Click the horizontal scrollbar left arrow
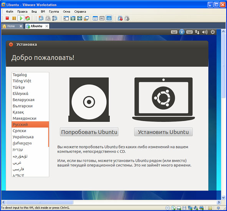The height and width of the screenshot is (211, 227). (3, 202)
